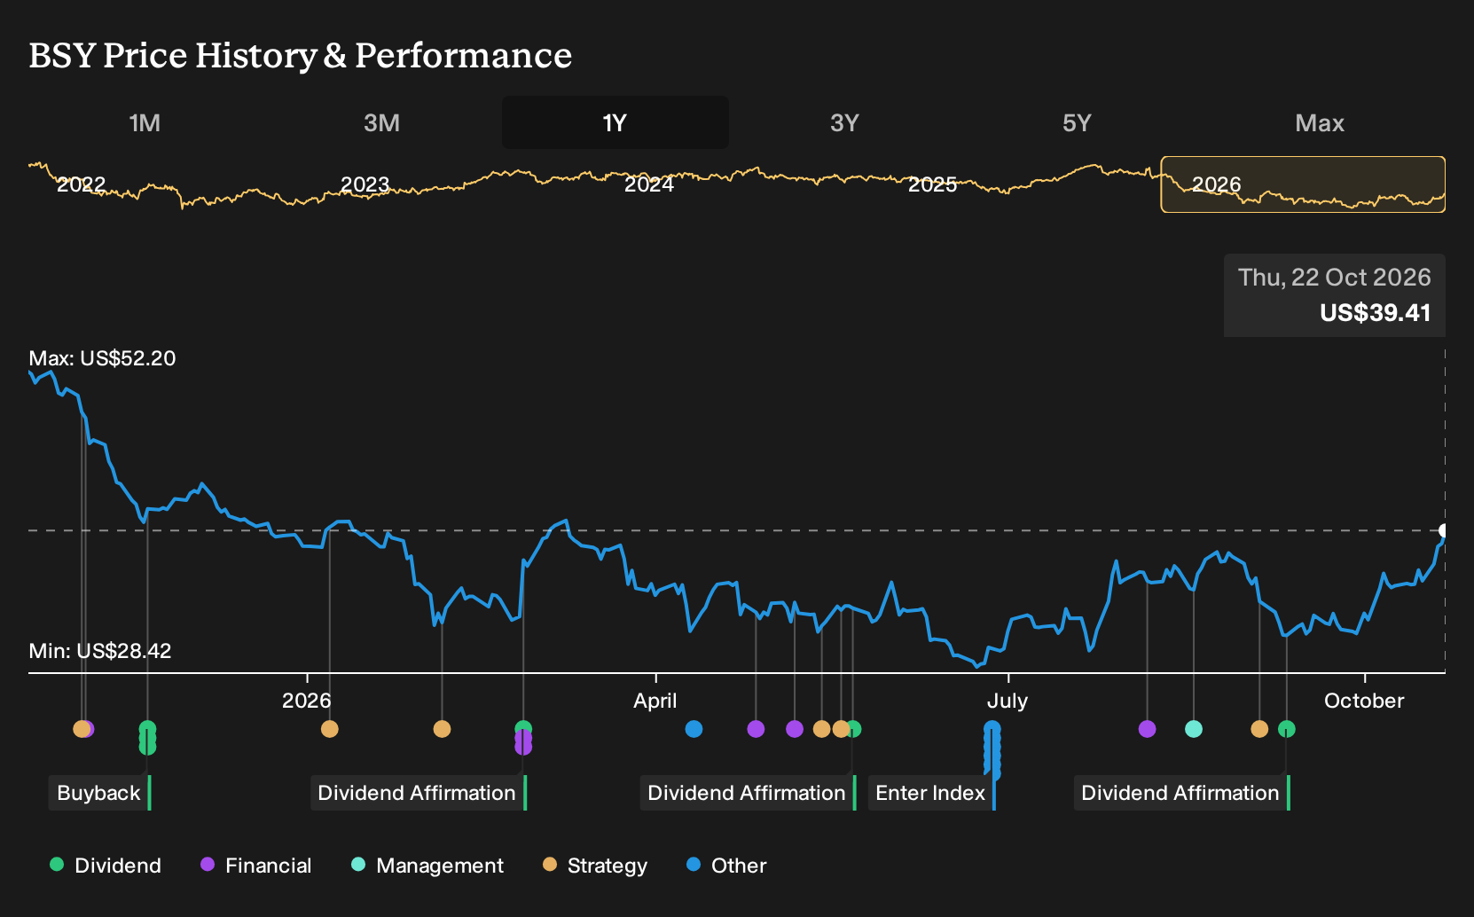Click the US$39.41 price tooltip
Viewport: 1474px width, 917px height.
1335,295
